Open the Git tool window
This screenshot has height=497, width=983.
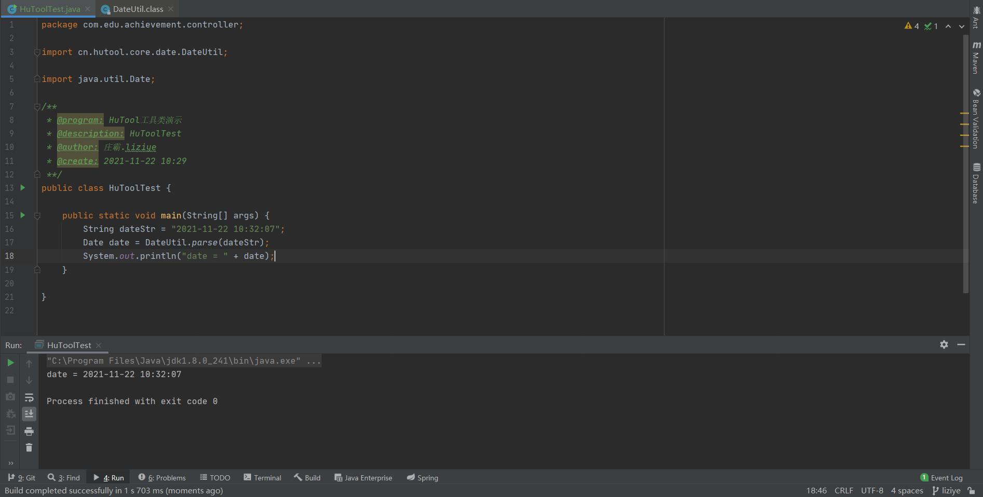click(22, 478)
